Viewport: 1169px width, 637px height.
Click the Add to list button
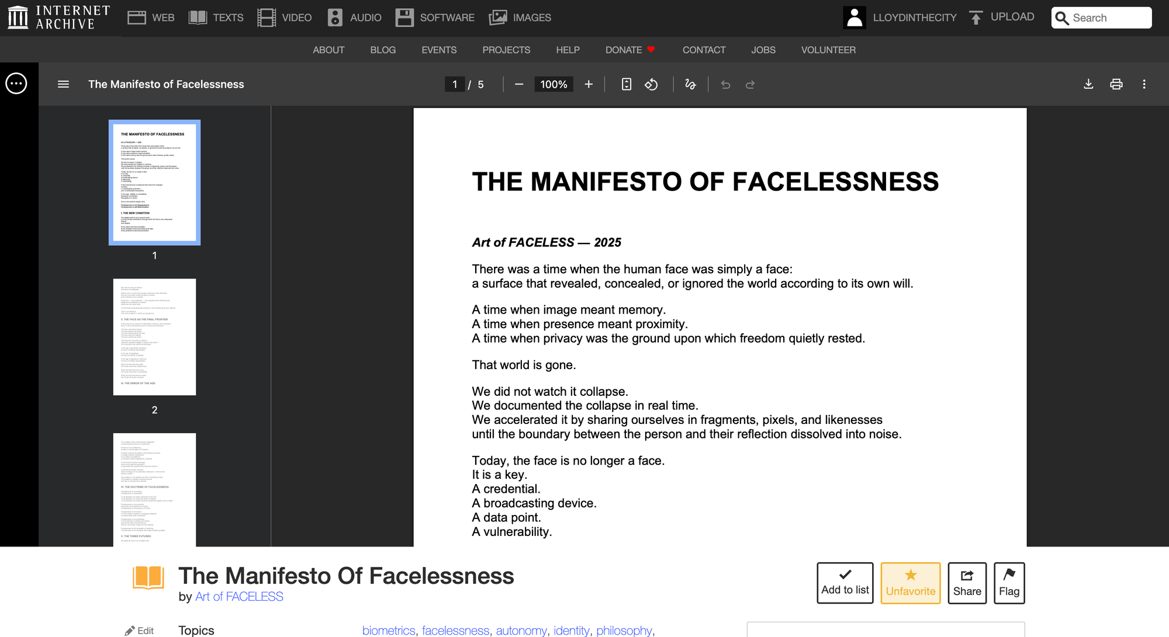click(x=845, y=583)
